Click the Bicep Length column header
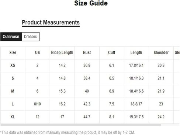The height and width of the screenshot is (135, 180). tap(62, 53)
